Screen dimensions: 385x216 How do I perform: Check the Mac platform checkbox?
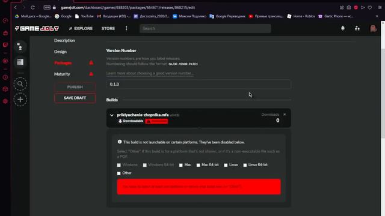click(x=181, y=165)
